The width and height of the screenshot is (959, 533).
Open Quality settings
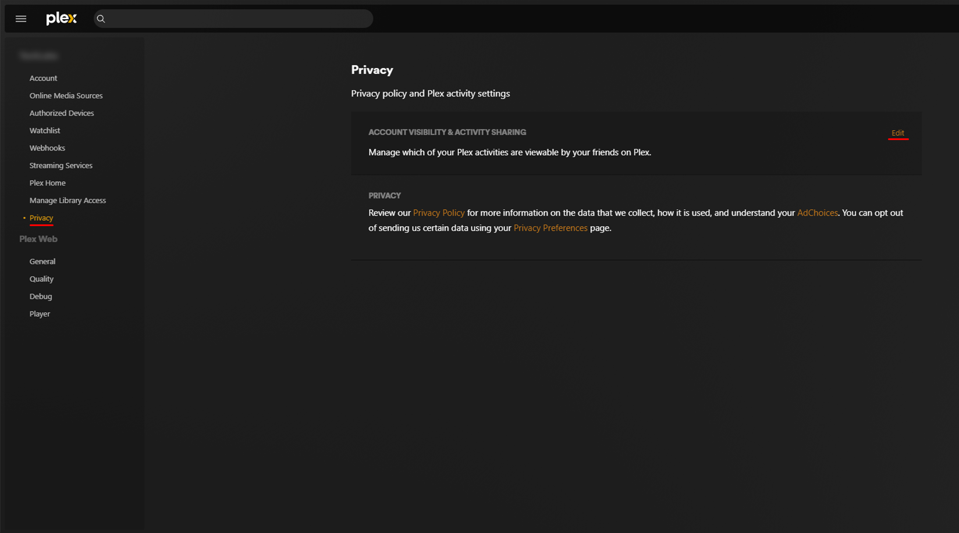point(41,278)
